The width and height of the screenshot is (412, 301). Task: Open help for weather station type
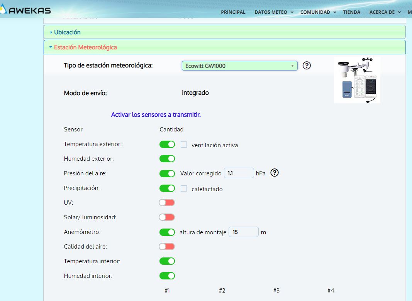[307, 65]
